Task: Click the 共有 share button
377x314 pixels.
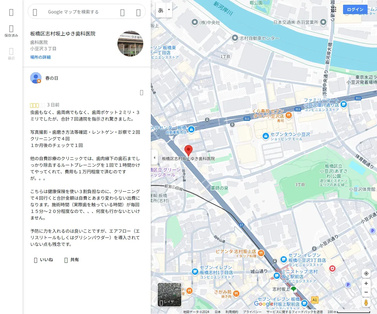Action: tap(71, 260)
